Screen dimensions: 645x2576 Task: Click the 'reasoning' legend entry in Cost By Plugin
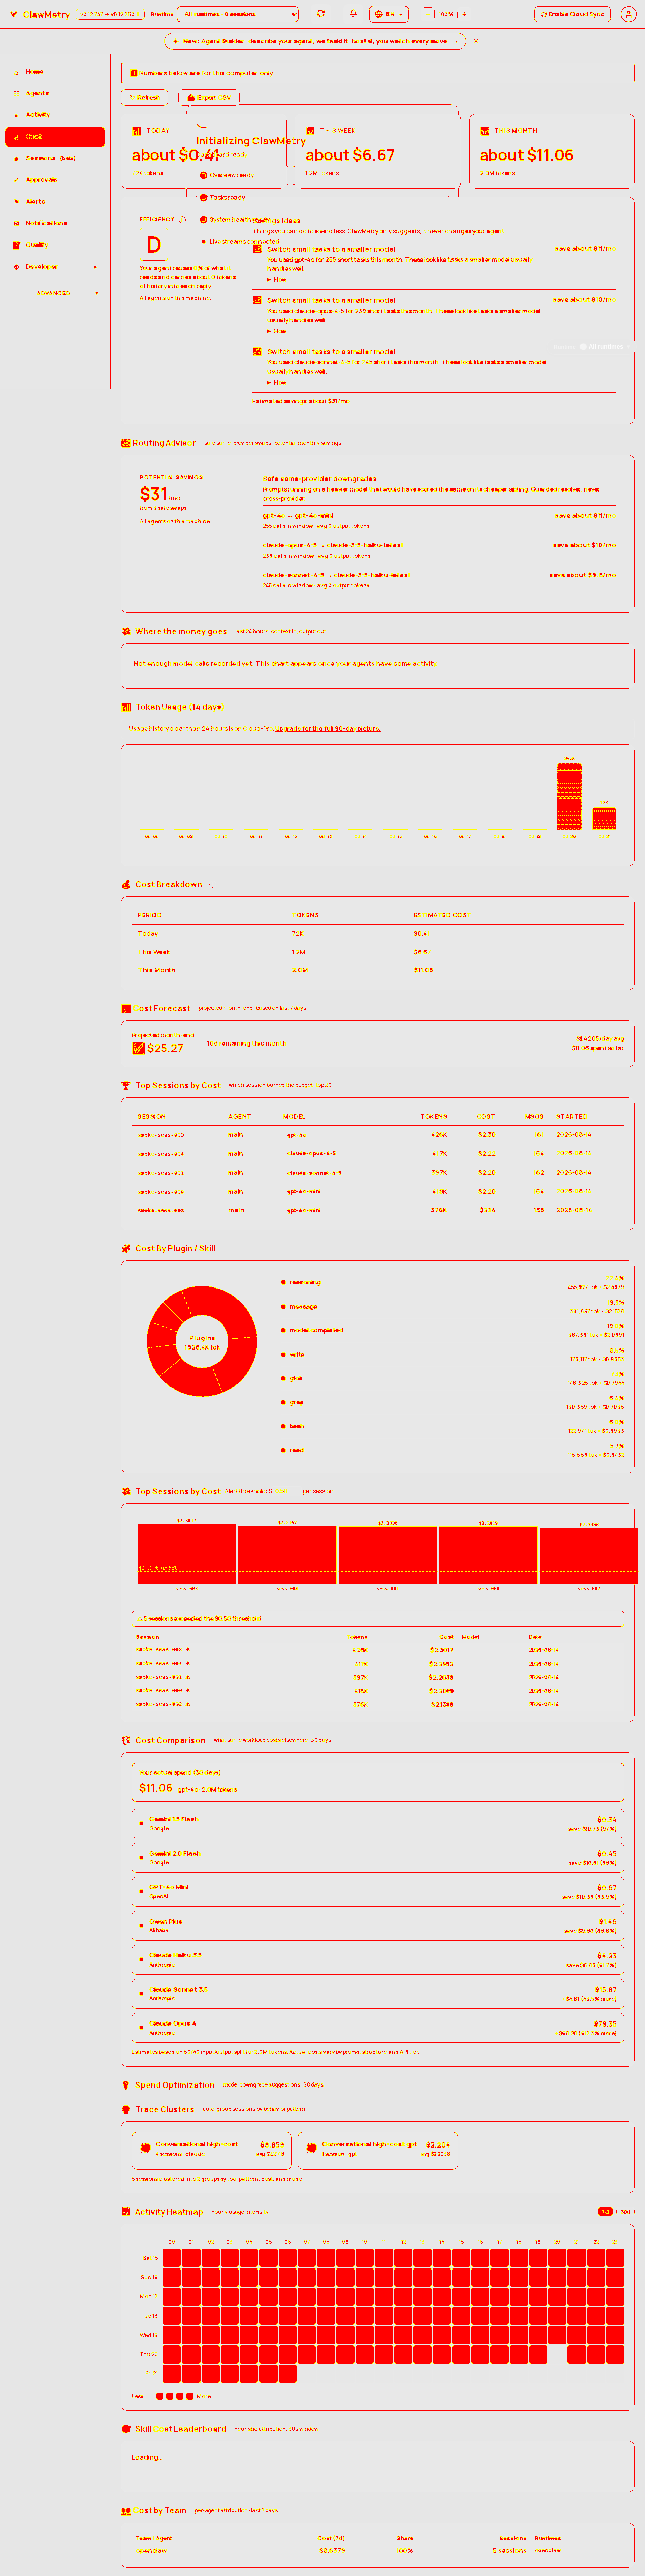301,1282
